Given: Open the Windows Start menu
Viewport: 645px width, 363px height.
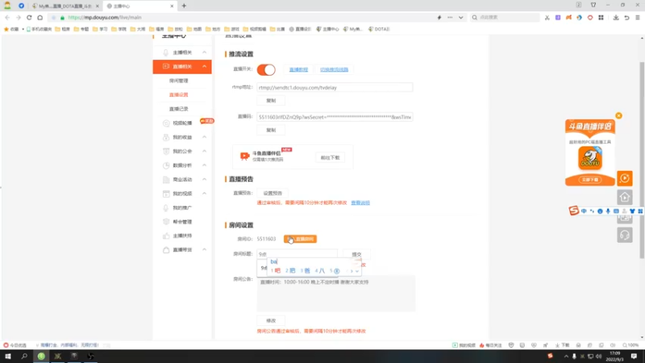Looking at the screenshot, I should (8, 356).
